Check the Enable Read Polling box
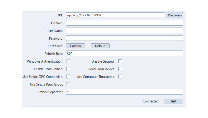 [x=68, y=69]
